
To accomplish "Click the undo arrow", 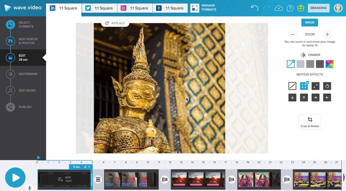I will coord(254,8).
